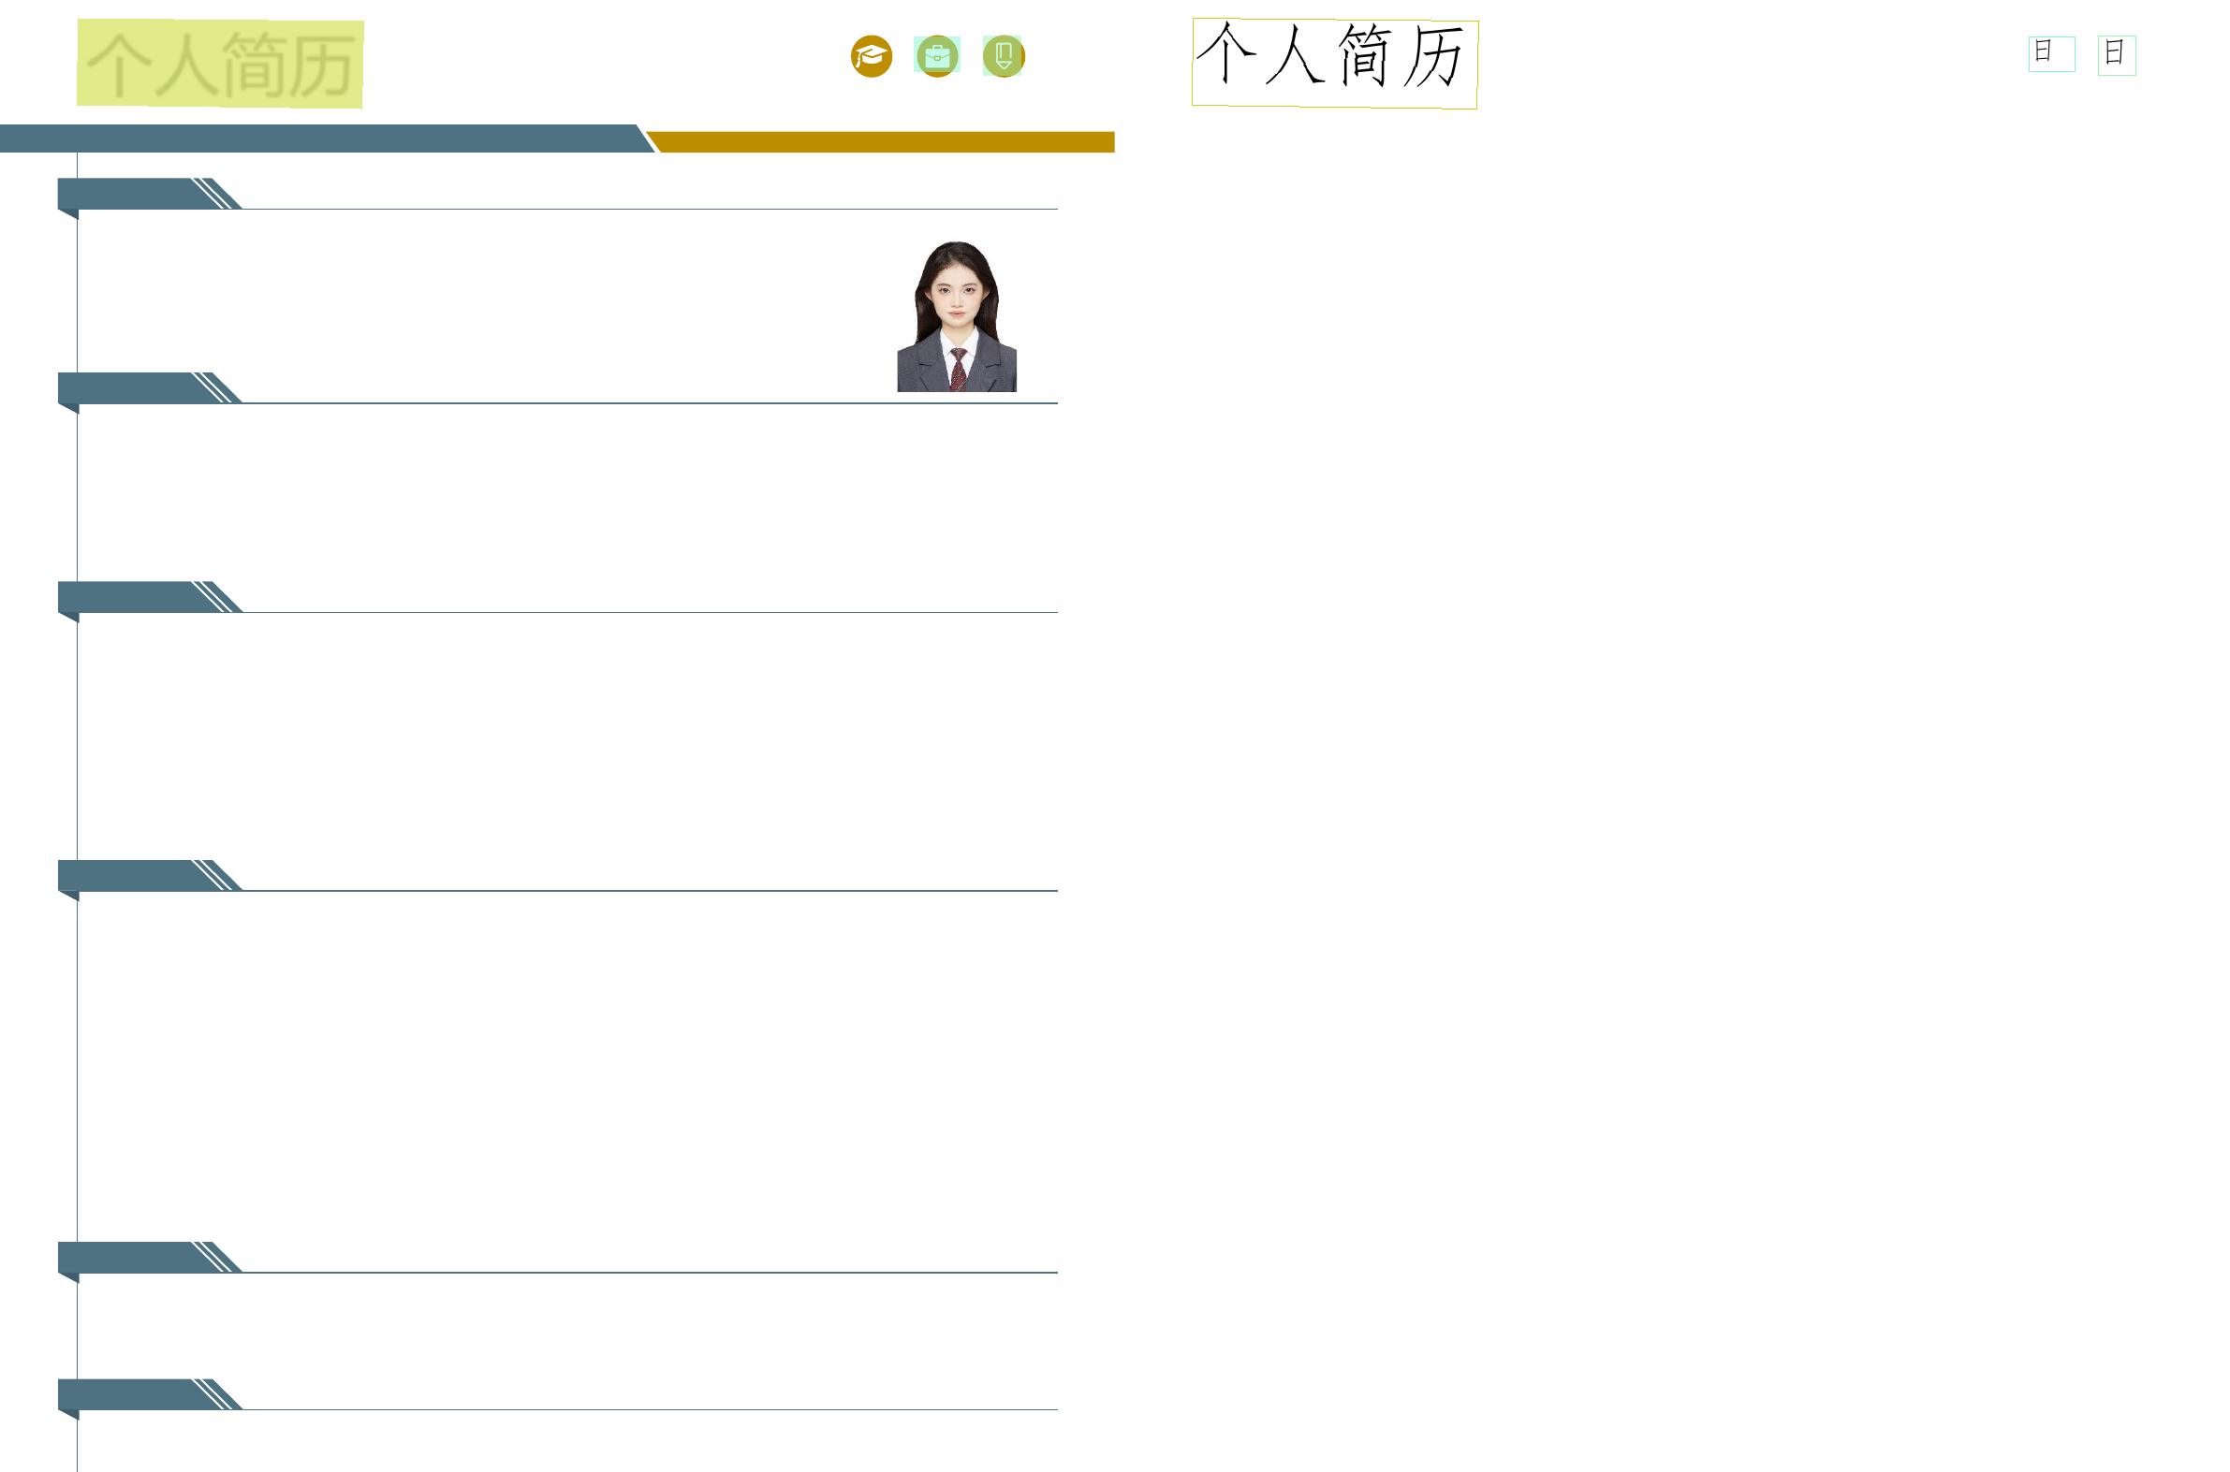Select the gold bar in the header
Image resolution: width=2230 pixels, height=1472 pixels.
(x=883, y=141)
